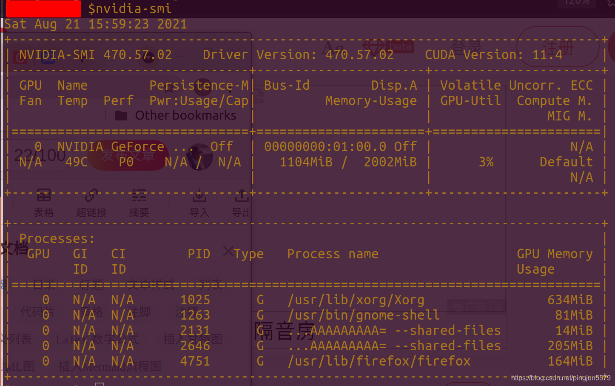Click the beta badge in background page
The height and width of the screenshot is (386, 615).
point(400,47)
